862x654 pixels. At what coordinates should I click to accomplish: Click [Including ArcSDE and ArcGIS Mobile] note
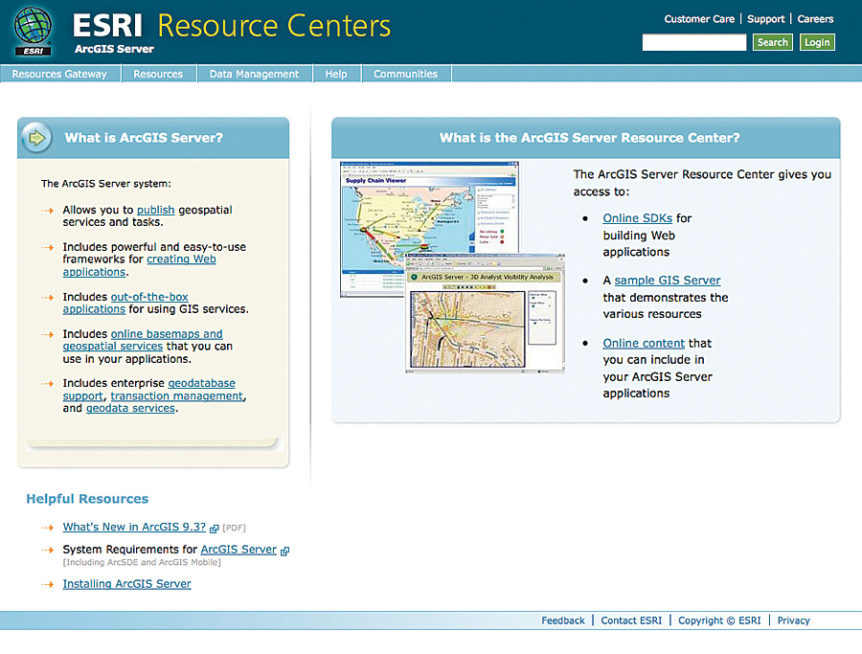(142, 562)
